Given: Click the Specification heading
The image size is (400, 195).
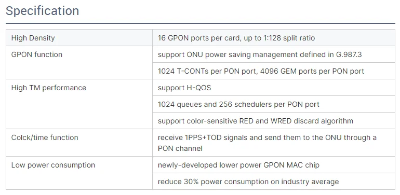Looking at the screenshot, I should (43, 11).
